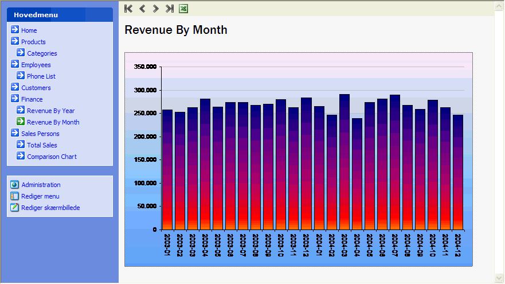Open the Comparison Chart item
Viewport: 505px width, 284px height.
click(x=52, y=157)
